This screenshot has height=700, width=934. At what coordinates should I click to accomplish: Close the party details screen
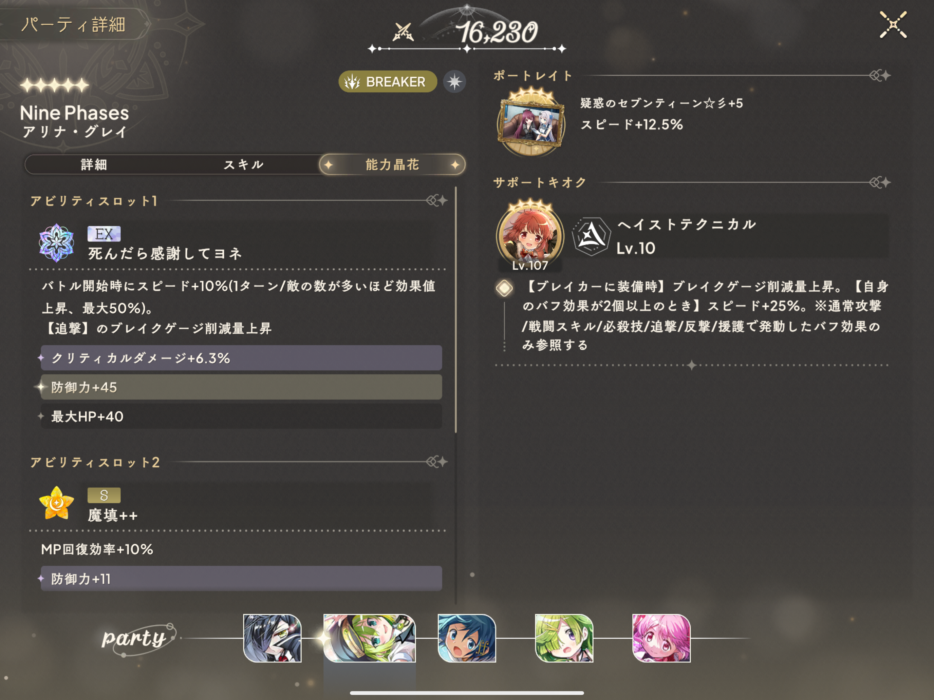click(893, 25)
